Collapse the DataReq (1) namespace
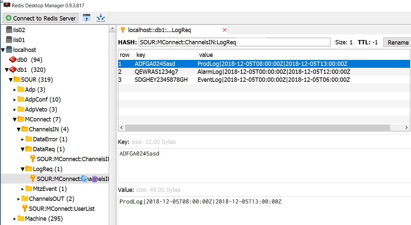Image resolution: width=411 pixels, height=225 pixels. [x=23, y=149]
